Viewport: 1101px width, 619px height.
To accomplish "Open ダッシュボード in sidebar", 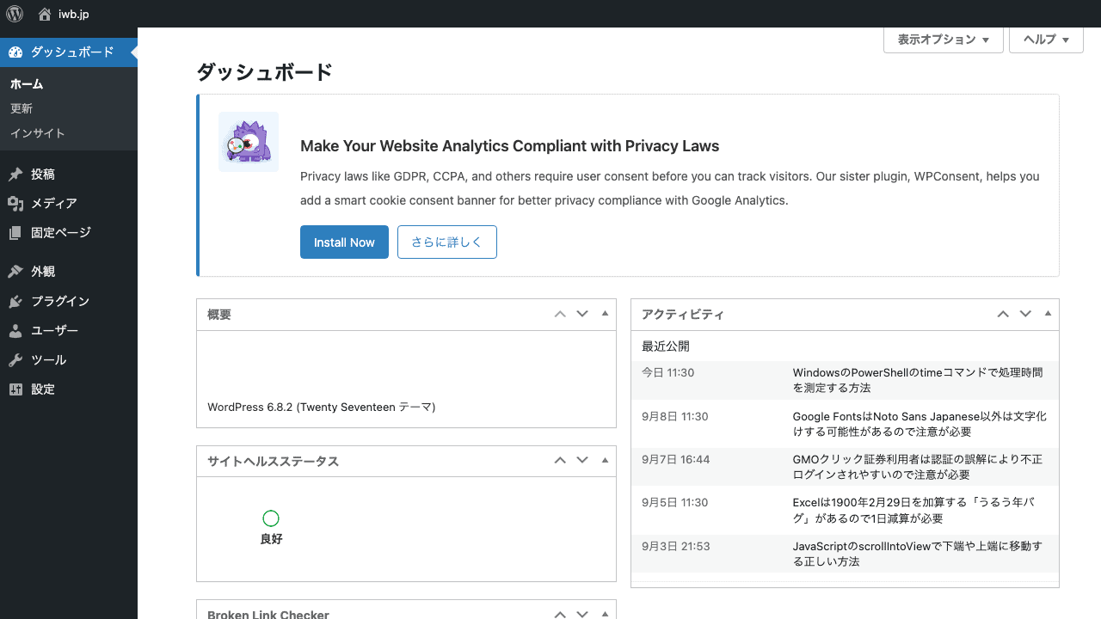I will pyautogui.click(x=69, y=52).
